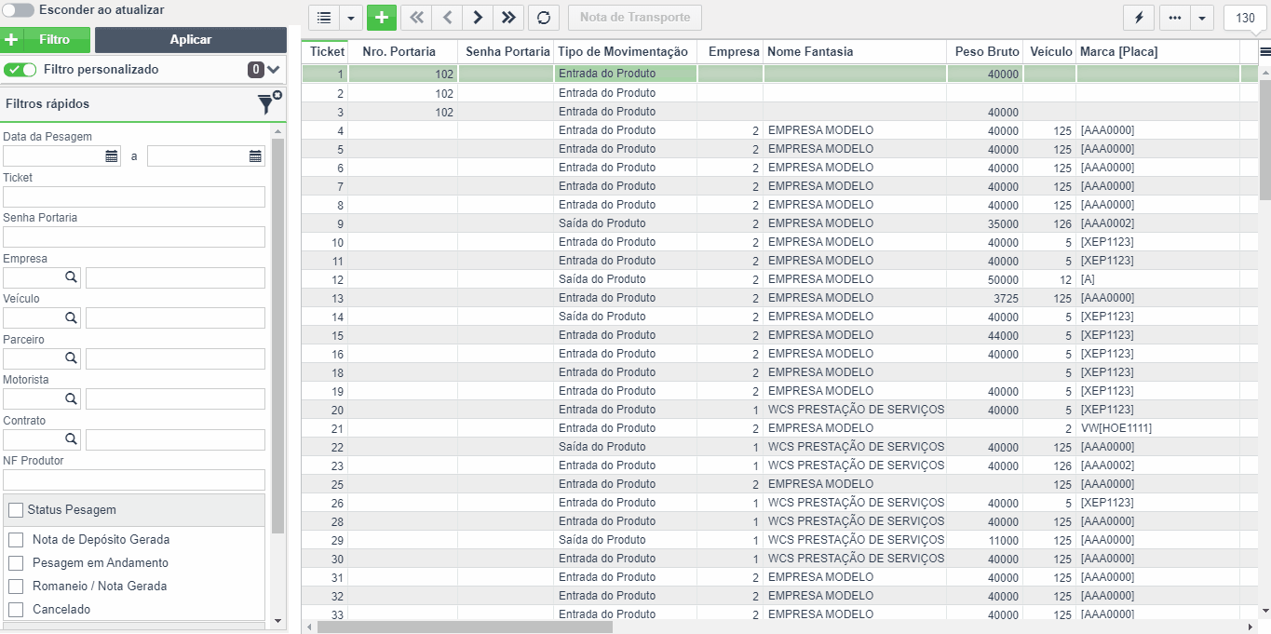The height and width of the screenshot is (634, 1271).
Task: Search Veículo with magnifier icon
Action: point(71,318)
